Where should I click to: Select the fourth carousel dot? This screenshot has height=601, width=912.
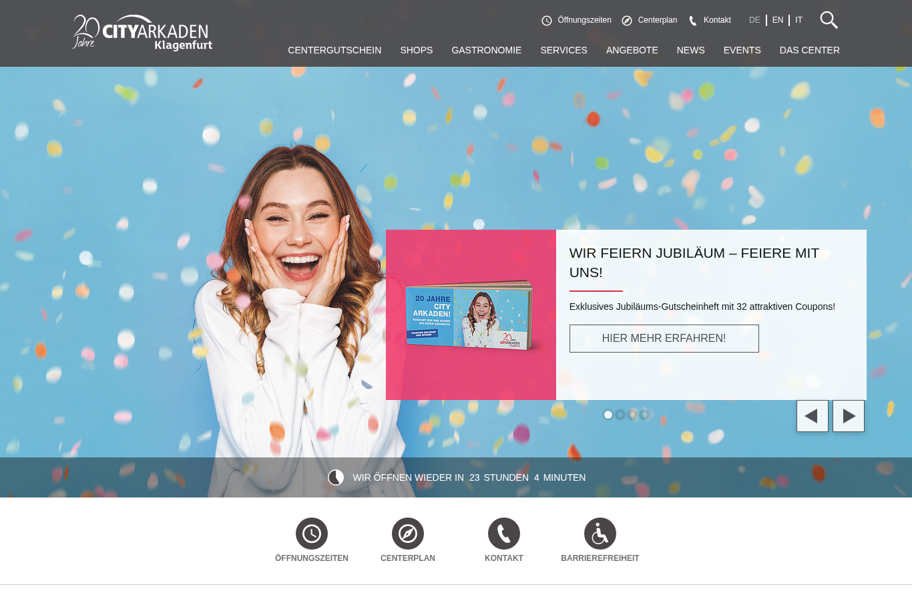[x=644, y=415]
